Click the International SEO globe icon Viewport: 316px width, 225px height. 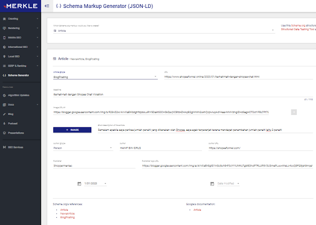pyautogui.click(x=4, y=47)
